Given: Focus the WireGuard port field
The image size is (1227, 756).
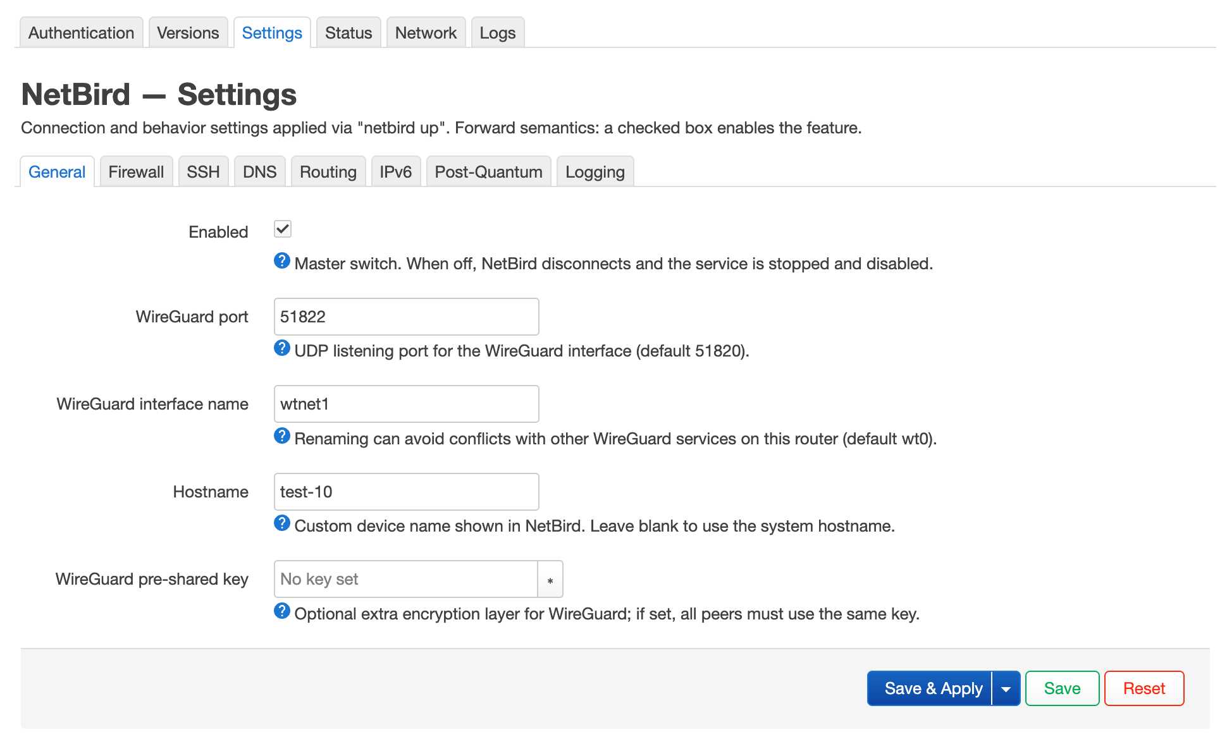Looking at the screenshot, I should point(407,317).
